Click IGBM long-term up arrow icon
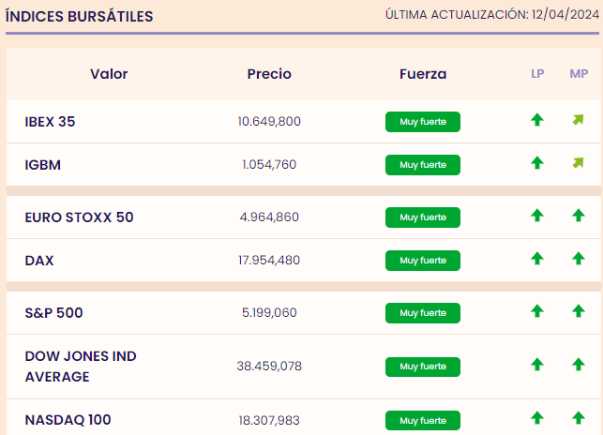This screenshot has height=435, width=603. pyautogui.click(x=537, y=163)
